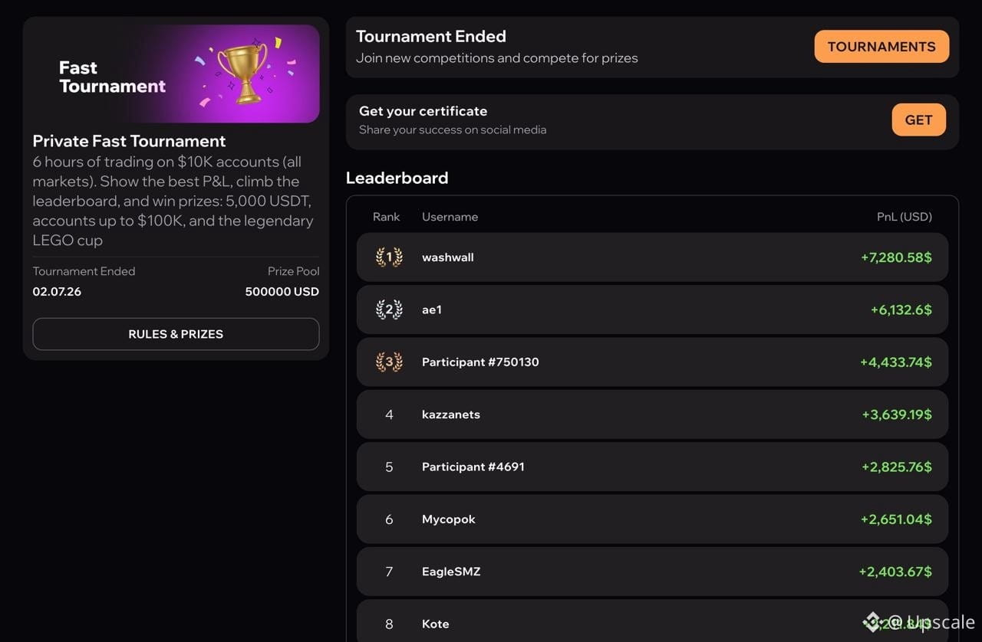Click the PnL (USD) column header

[x=904, y=217]
